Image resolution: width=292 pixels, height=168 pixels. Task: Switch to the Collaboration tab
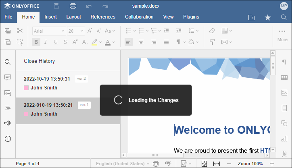tap(139, 17)
